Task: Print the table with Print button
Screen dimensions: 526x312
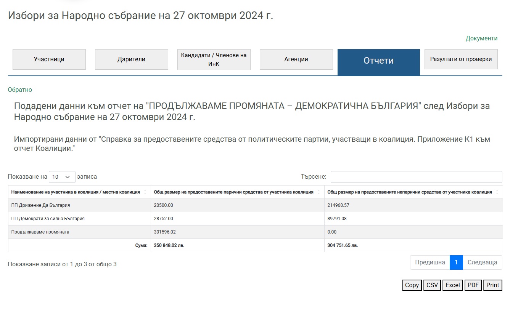Action: click(x=492, y=285)
